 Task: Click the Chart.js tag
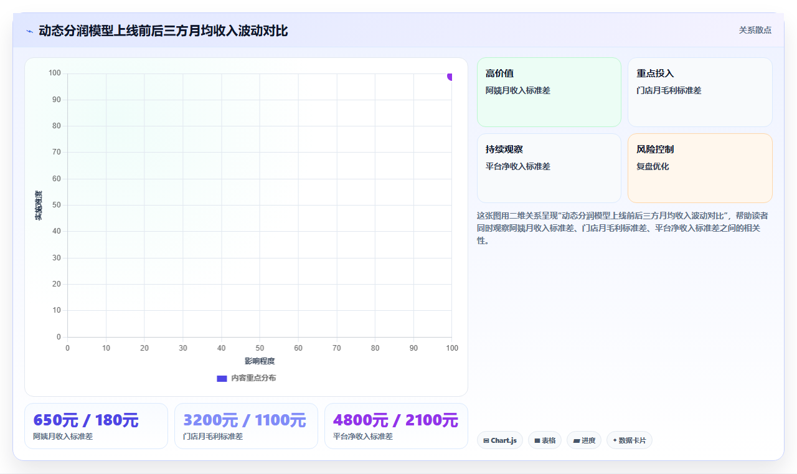click(500, 440)
